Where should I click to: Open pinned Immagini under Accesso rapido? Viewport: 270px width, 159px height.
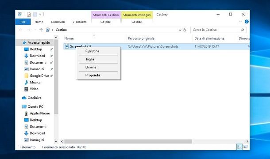tap(37, 69)
